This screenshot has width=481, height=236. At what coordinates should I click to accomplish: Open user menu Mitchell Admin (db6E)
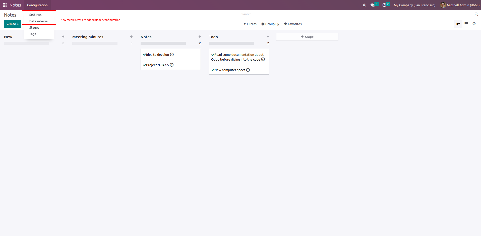(x=460, y=5)
